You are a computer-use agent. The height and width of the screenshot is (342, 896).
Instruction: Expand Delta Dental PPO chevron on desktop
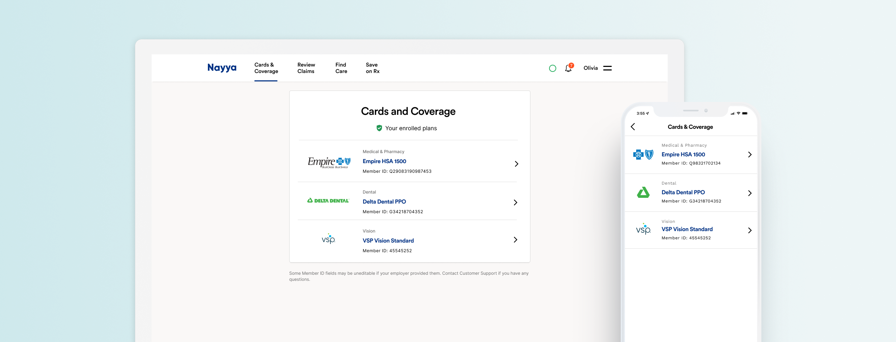coord(515,202)
